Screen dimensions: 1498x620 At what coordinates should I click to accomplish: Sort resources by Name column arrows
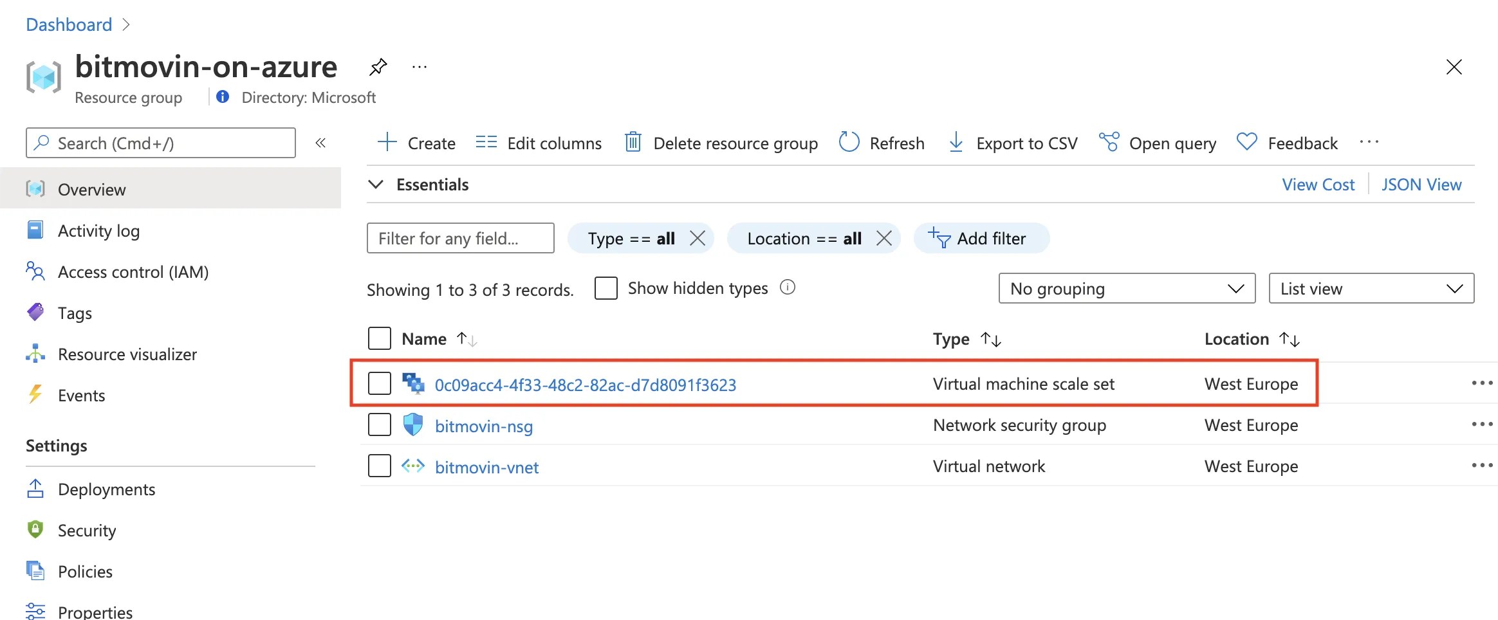(x=467, y=339)
